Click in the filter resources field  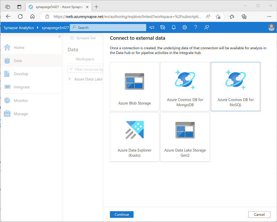coord(86,69)
